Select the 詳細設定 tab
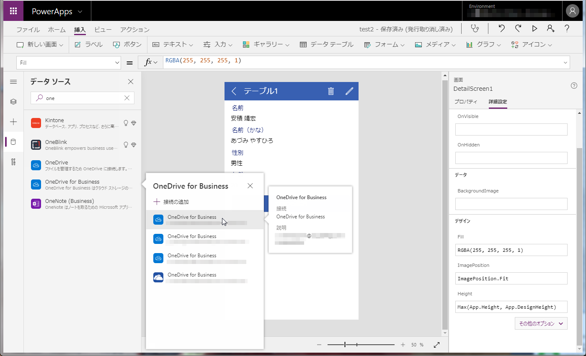586x356 pixels. point(498,102)
